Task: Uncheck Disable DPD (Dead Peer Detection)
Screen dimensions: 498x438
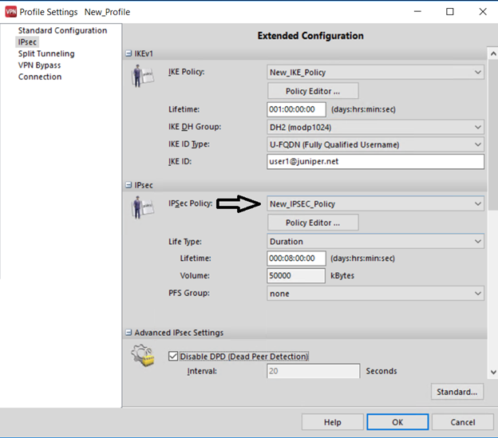Action: [173, 356]
